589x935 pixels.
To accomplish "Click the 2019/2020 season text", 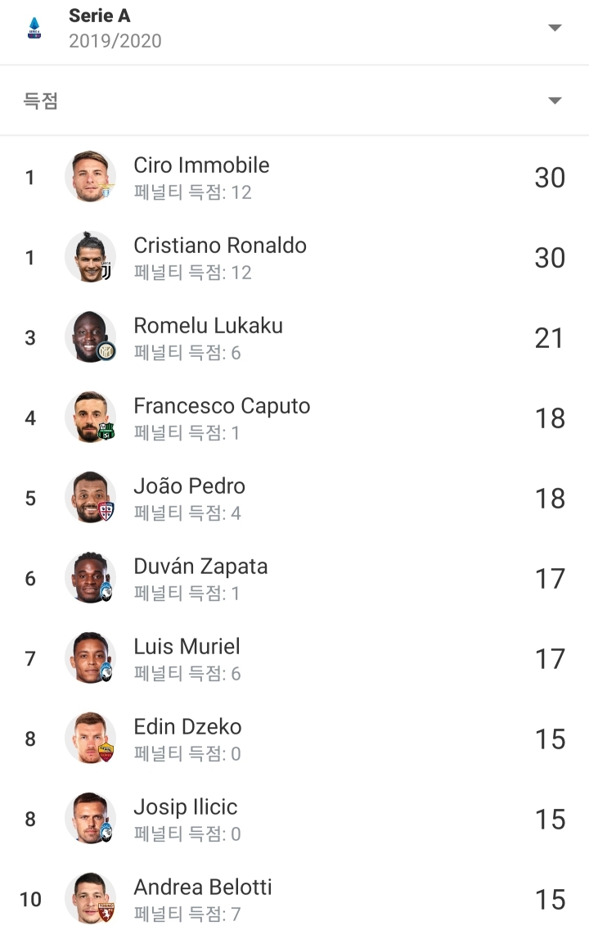I will [x=115, y=41].
